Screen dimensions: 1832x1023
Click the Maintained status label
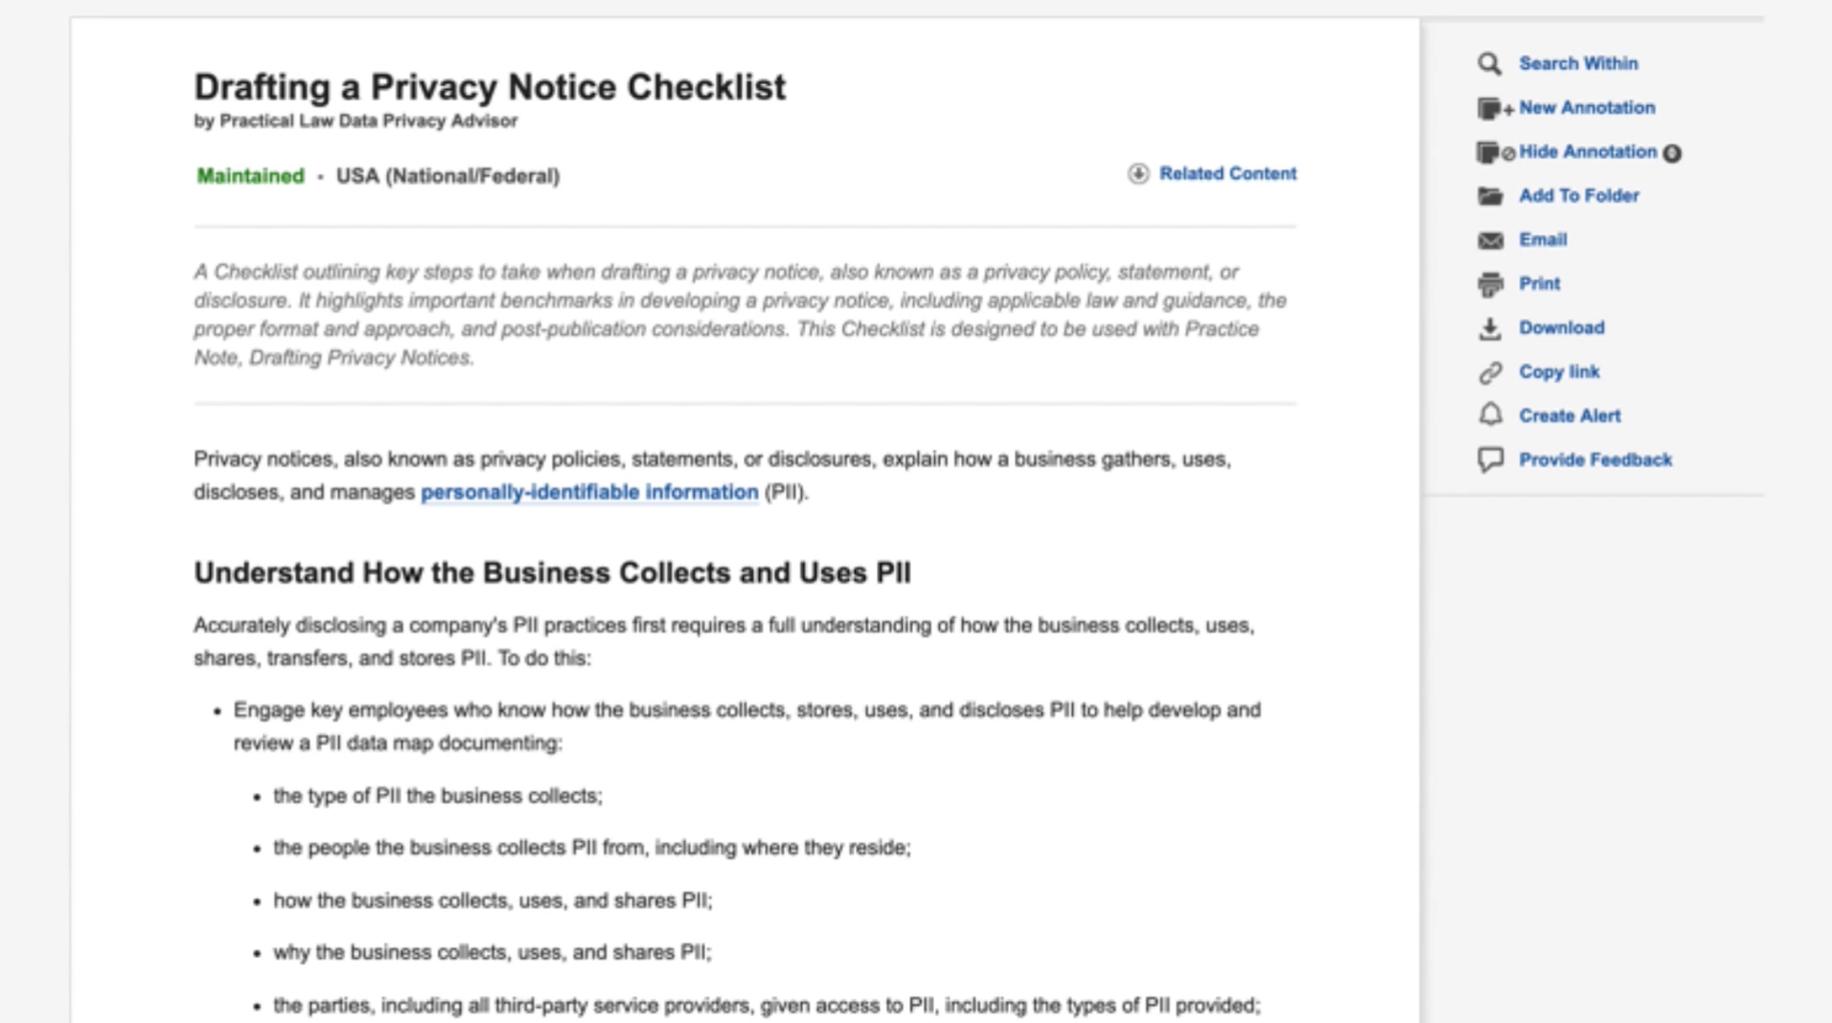(250, 176)
